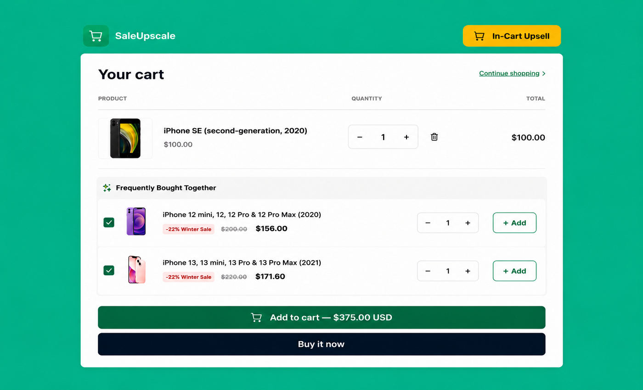Click the $100.00 unit price under iPhone SE
Screen dimensions: 643x390
[x=178, y=145]
